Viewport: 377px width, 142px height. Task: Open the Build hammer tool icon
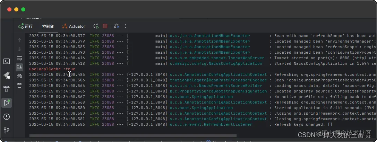pyautogui.click(x=7, y=89)
